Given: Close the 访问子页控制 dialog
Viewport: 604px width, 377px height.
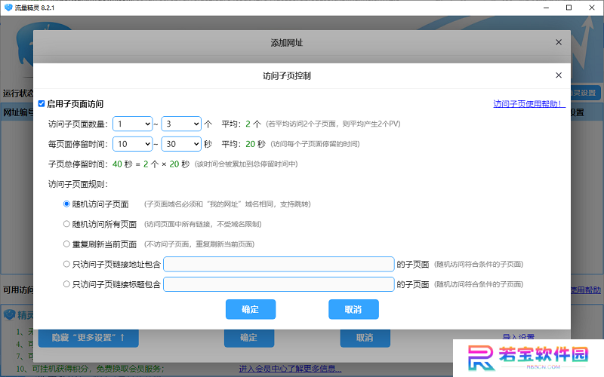Looking at the screenshot, I should 559,75.
